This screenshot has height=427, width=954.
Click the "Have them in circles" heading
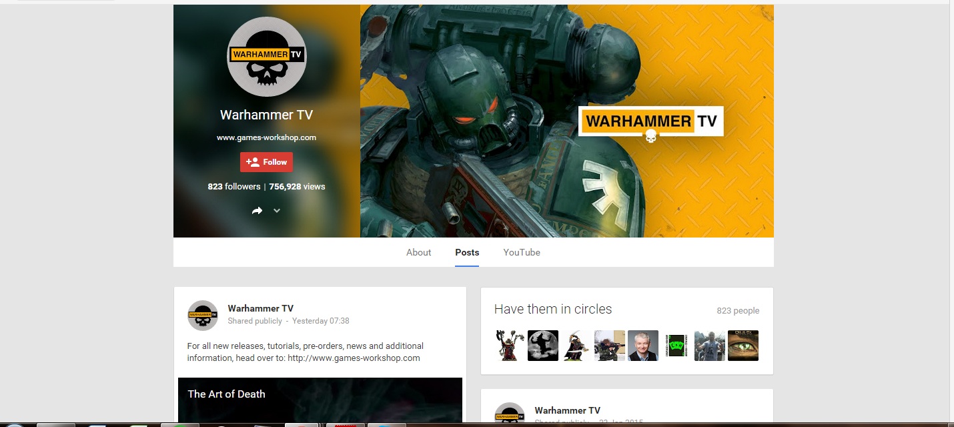coord(553,309)
